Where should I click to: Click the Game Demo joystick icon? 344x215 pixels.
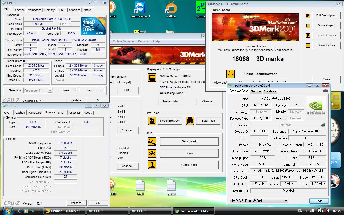click(152, 165)
